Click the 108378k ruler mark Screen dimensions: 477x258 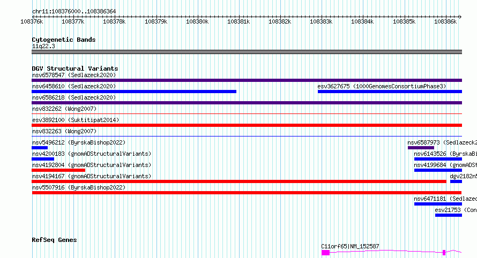click(114, 21)
